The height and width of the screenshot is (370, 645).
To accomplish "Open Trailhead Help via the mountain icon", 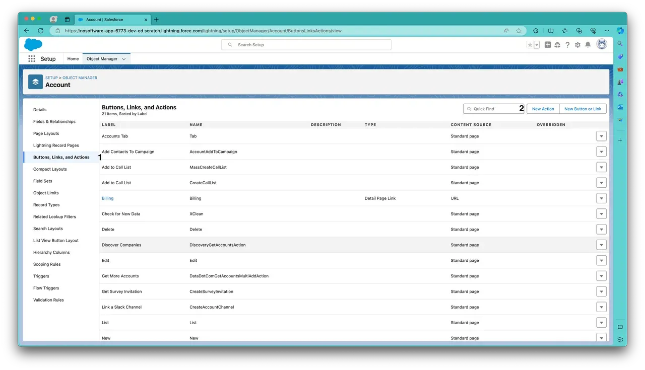I will (557, 44).
